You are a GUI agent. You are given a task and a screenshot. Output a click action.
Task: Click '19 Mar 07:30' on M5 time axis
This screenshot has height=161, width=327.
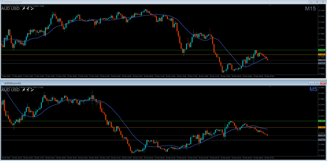click(270, 158)
